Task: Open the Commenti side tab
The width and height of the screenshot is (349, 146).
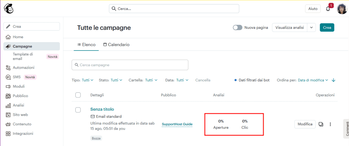Action: point(346,129)
